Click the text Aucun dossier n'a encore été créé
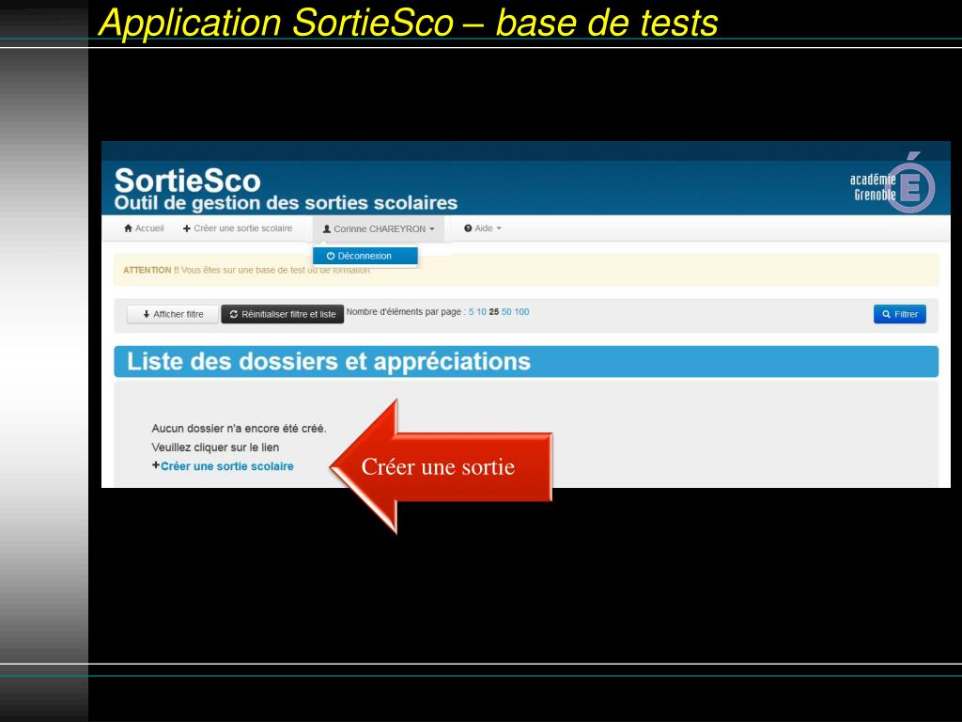This screenshot has height=722, width=962. click(239, 429)
